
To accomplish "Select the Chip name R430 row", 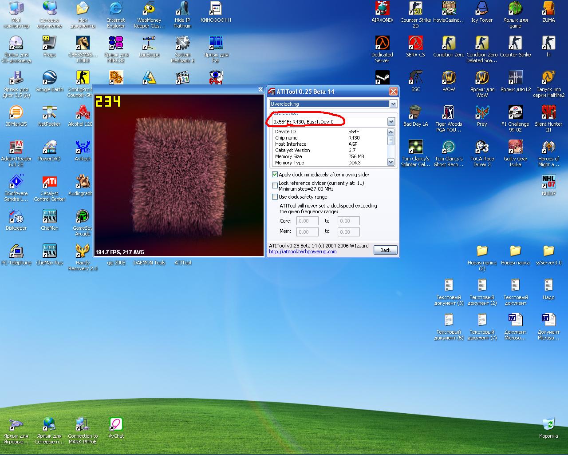I will pyautogui.click(x=330, y=138).
